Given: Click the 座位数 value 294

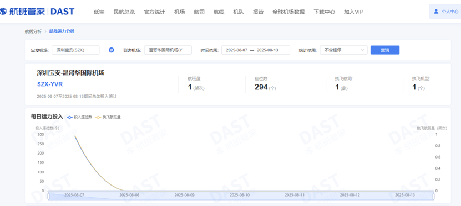Looking at the screenshot, I should pyautogui.click(x=261, y=87).
